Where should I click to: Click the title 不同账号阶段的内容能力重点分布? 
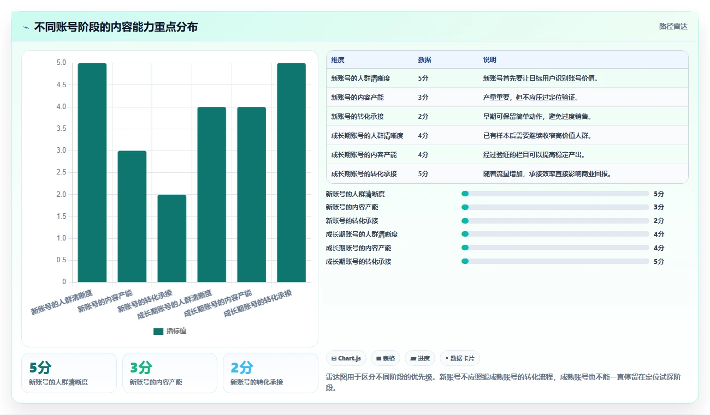coord(116,27)
